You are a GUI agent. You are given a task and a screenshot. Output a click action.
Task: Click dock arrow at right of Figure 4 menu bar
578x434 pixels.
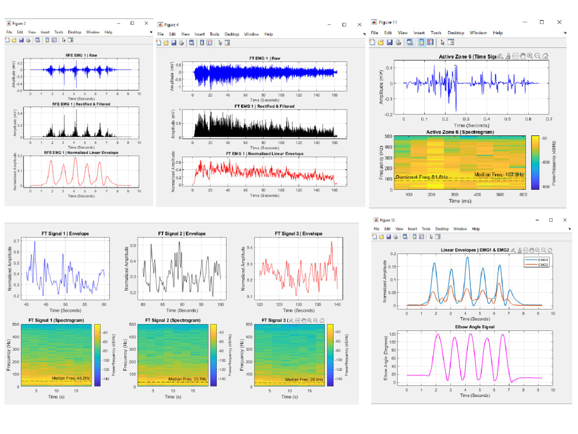click(x=364, y=34)
